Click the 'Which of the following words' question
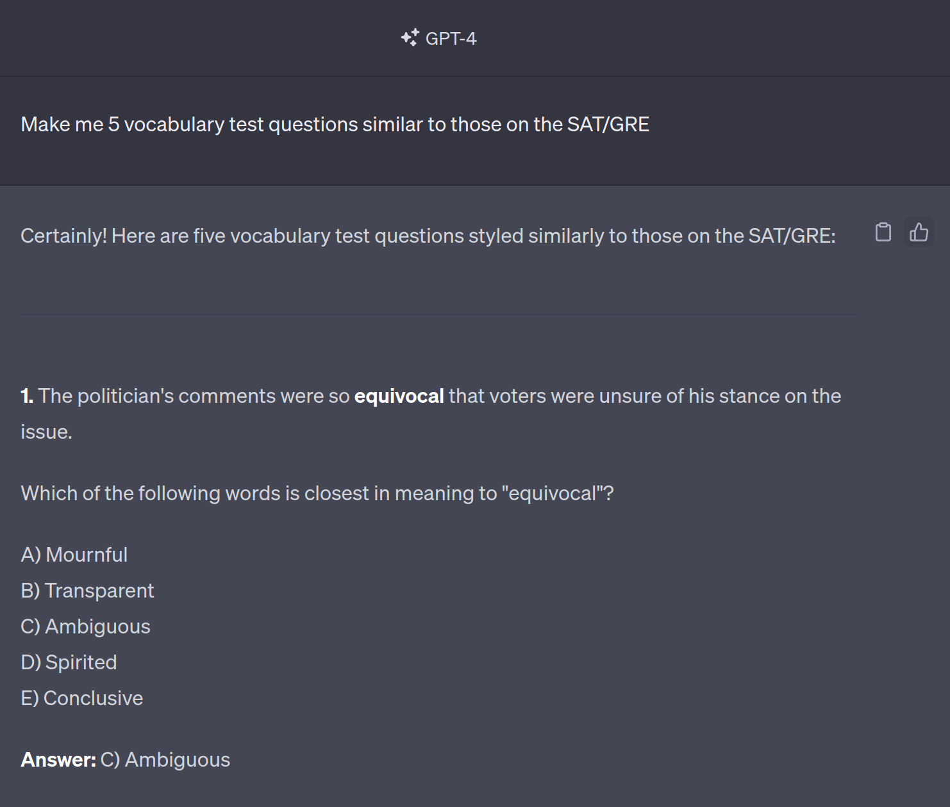The width and height of the screenshot is (950, 807). point(317,493)
